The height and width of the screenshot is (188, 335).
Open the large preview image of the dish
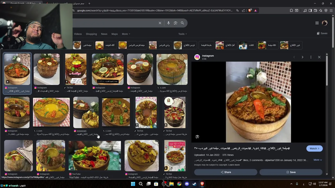pos(258,102)
